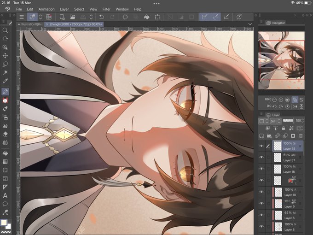Hide Layer 10

261,192
